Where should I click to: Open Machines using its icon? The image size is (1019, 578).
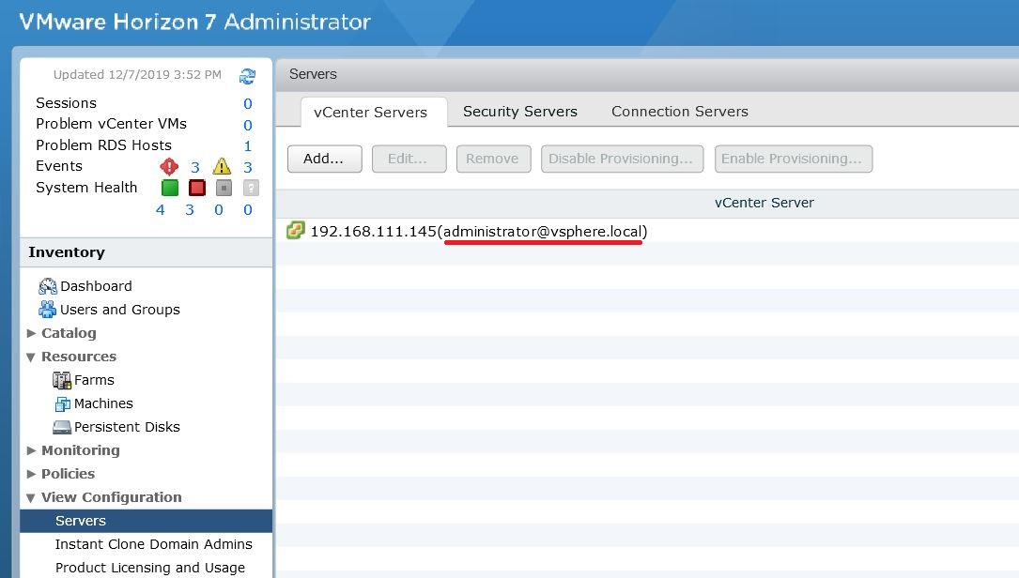click(x=62, y=403)
